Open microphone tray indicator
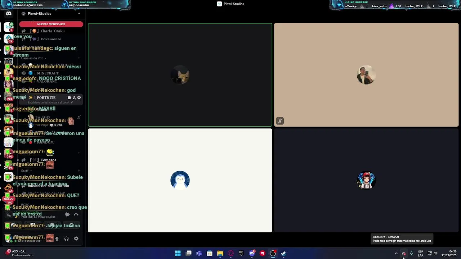Viewport: 461px width, 259px height. point(411,254)
